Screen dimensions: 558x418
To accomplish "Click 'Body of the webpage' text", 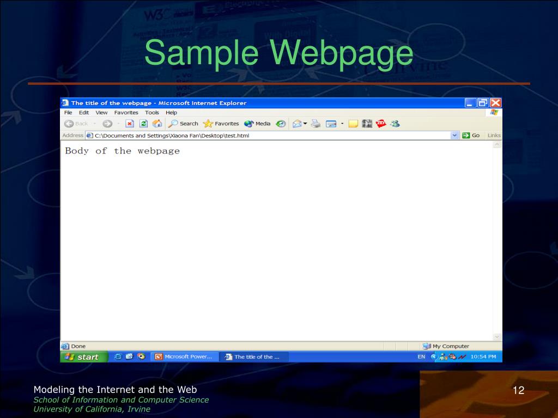I will pyautogui.click(x=123, y=151).
